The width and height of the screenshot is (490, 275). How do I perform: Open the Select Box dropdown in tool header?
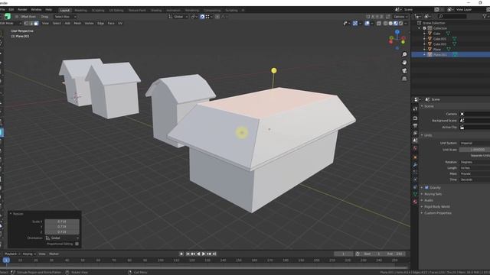coord(65,17)
